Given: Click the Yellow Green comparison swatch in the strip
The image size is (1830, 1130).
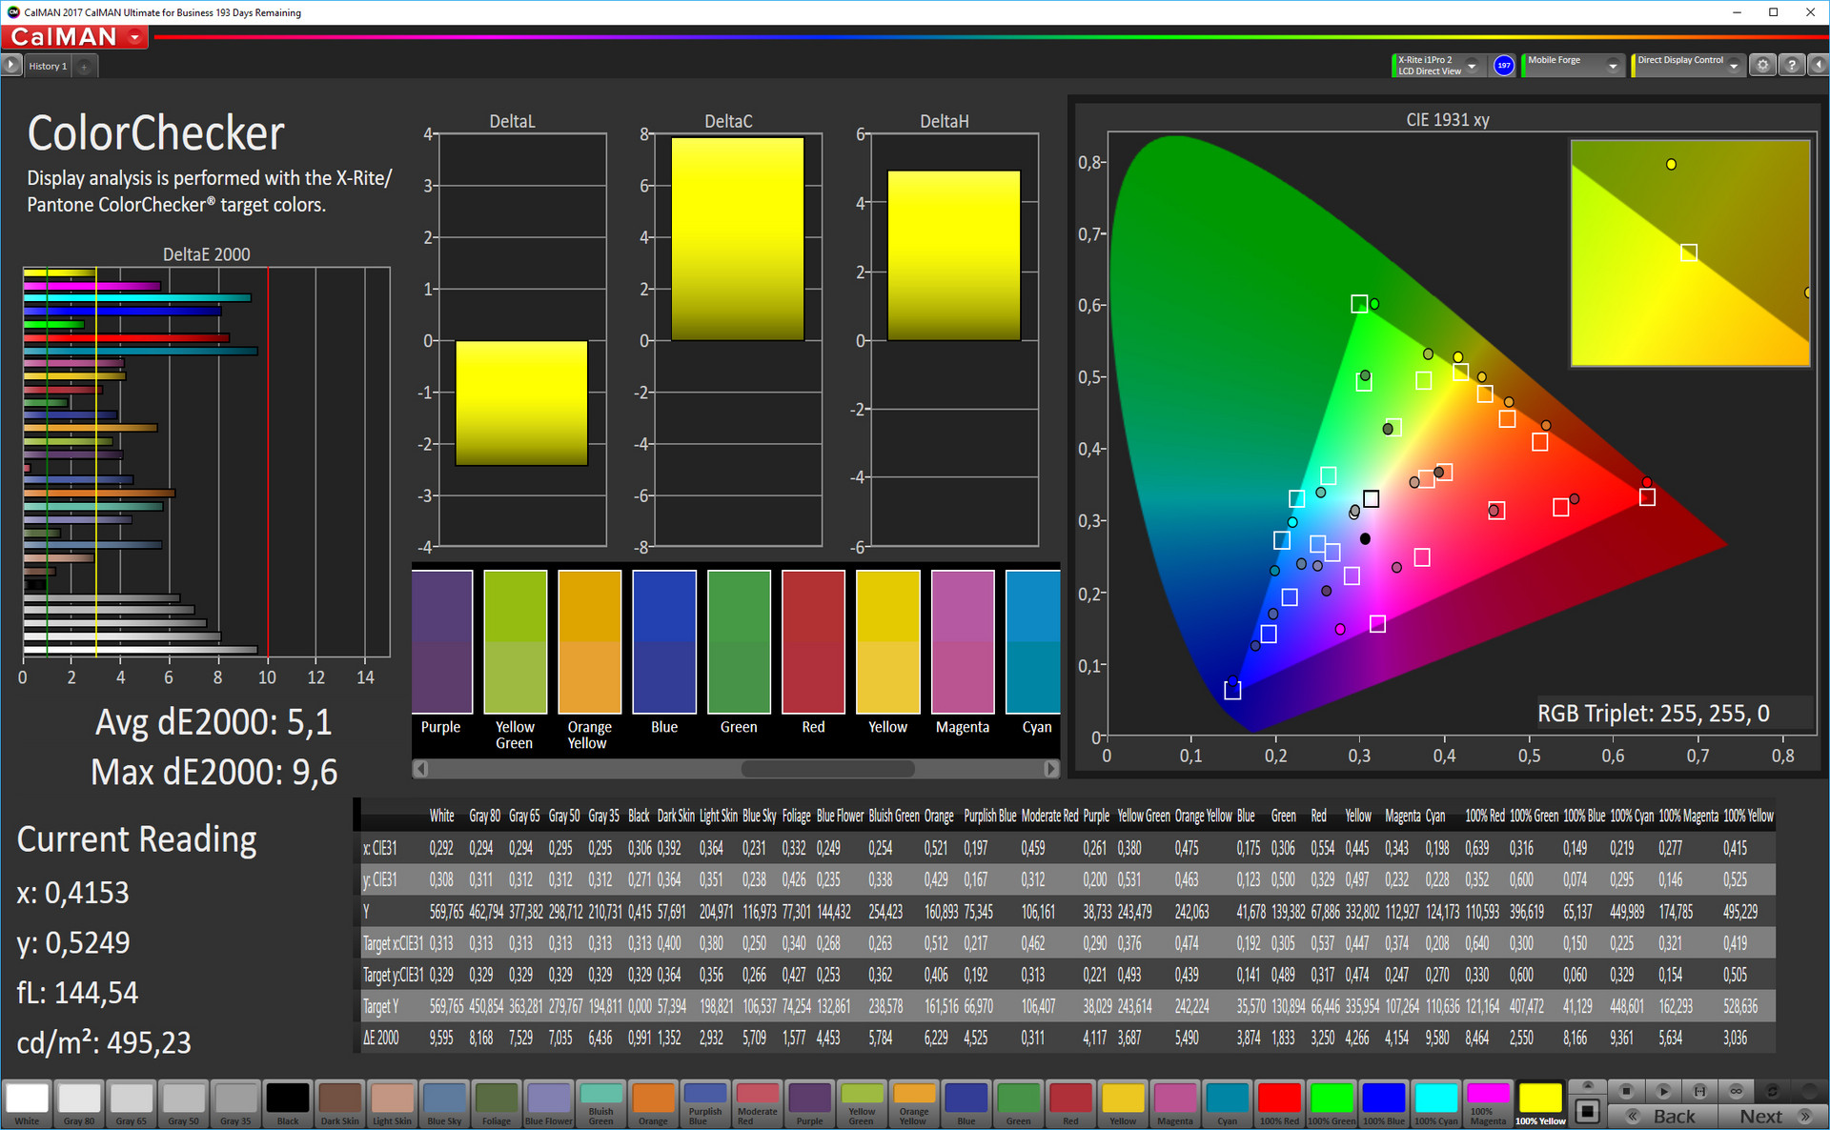Looking at the screenshot, I should tap(516, 641).
